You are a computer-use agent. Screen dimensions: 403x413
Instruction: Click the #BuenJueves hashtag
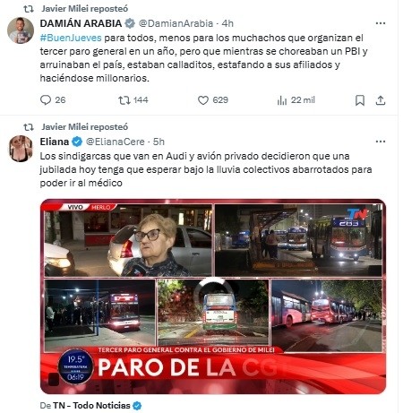[x=71, y=38]
